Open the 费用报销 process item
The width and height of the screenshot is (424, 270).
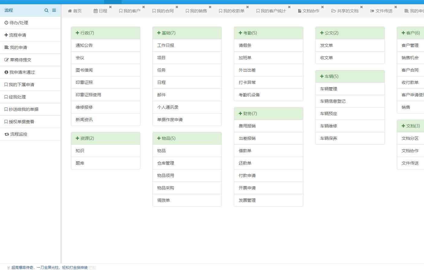(x=269, y=126)
